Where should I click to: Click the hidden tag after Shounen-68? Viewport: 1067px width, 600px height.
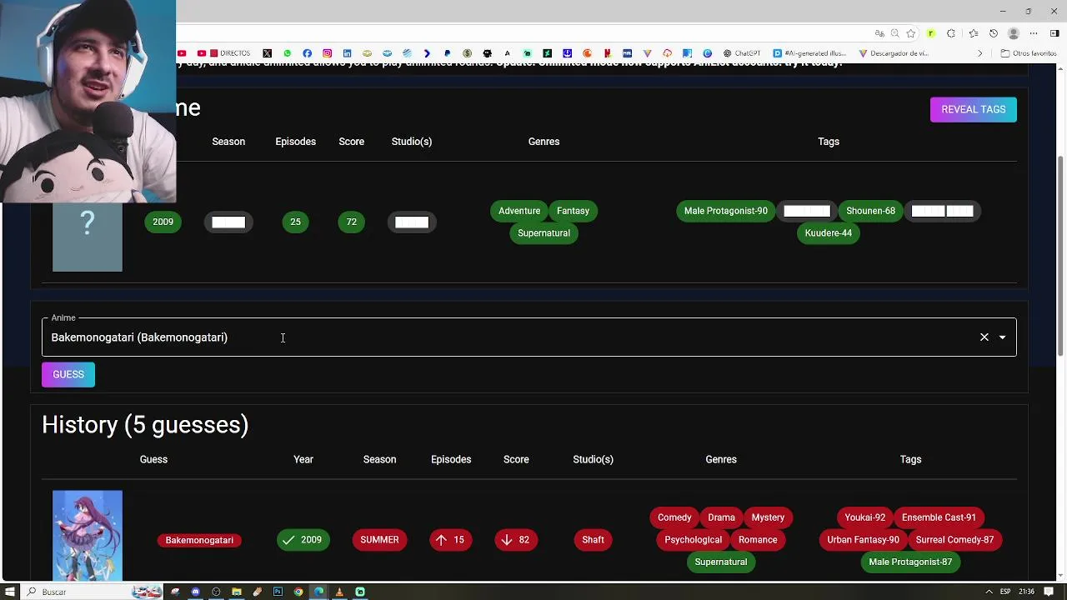tap(942, 211)
